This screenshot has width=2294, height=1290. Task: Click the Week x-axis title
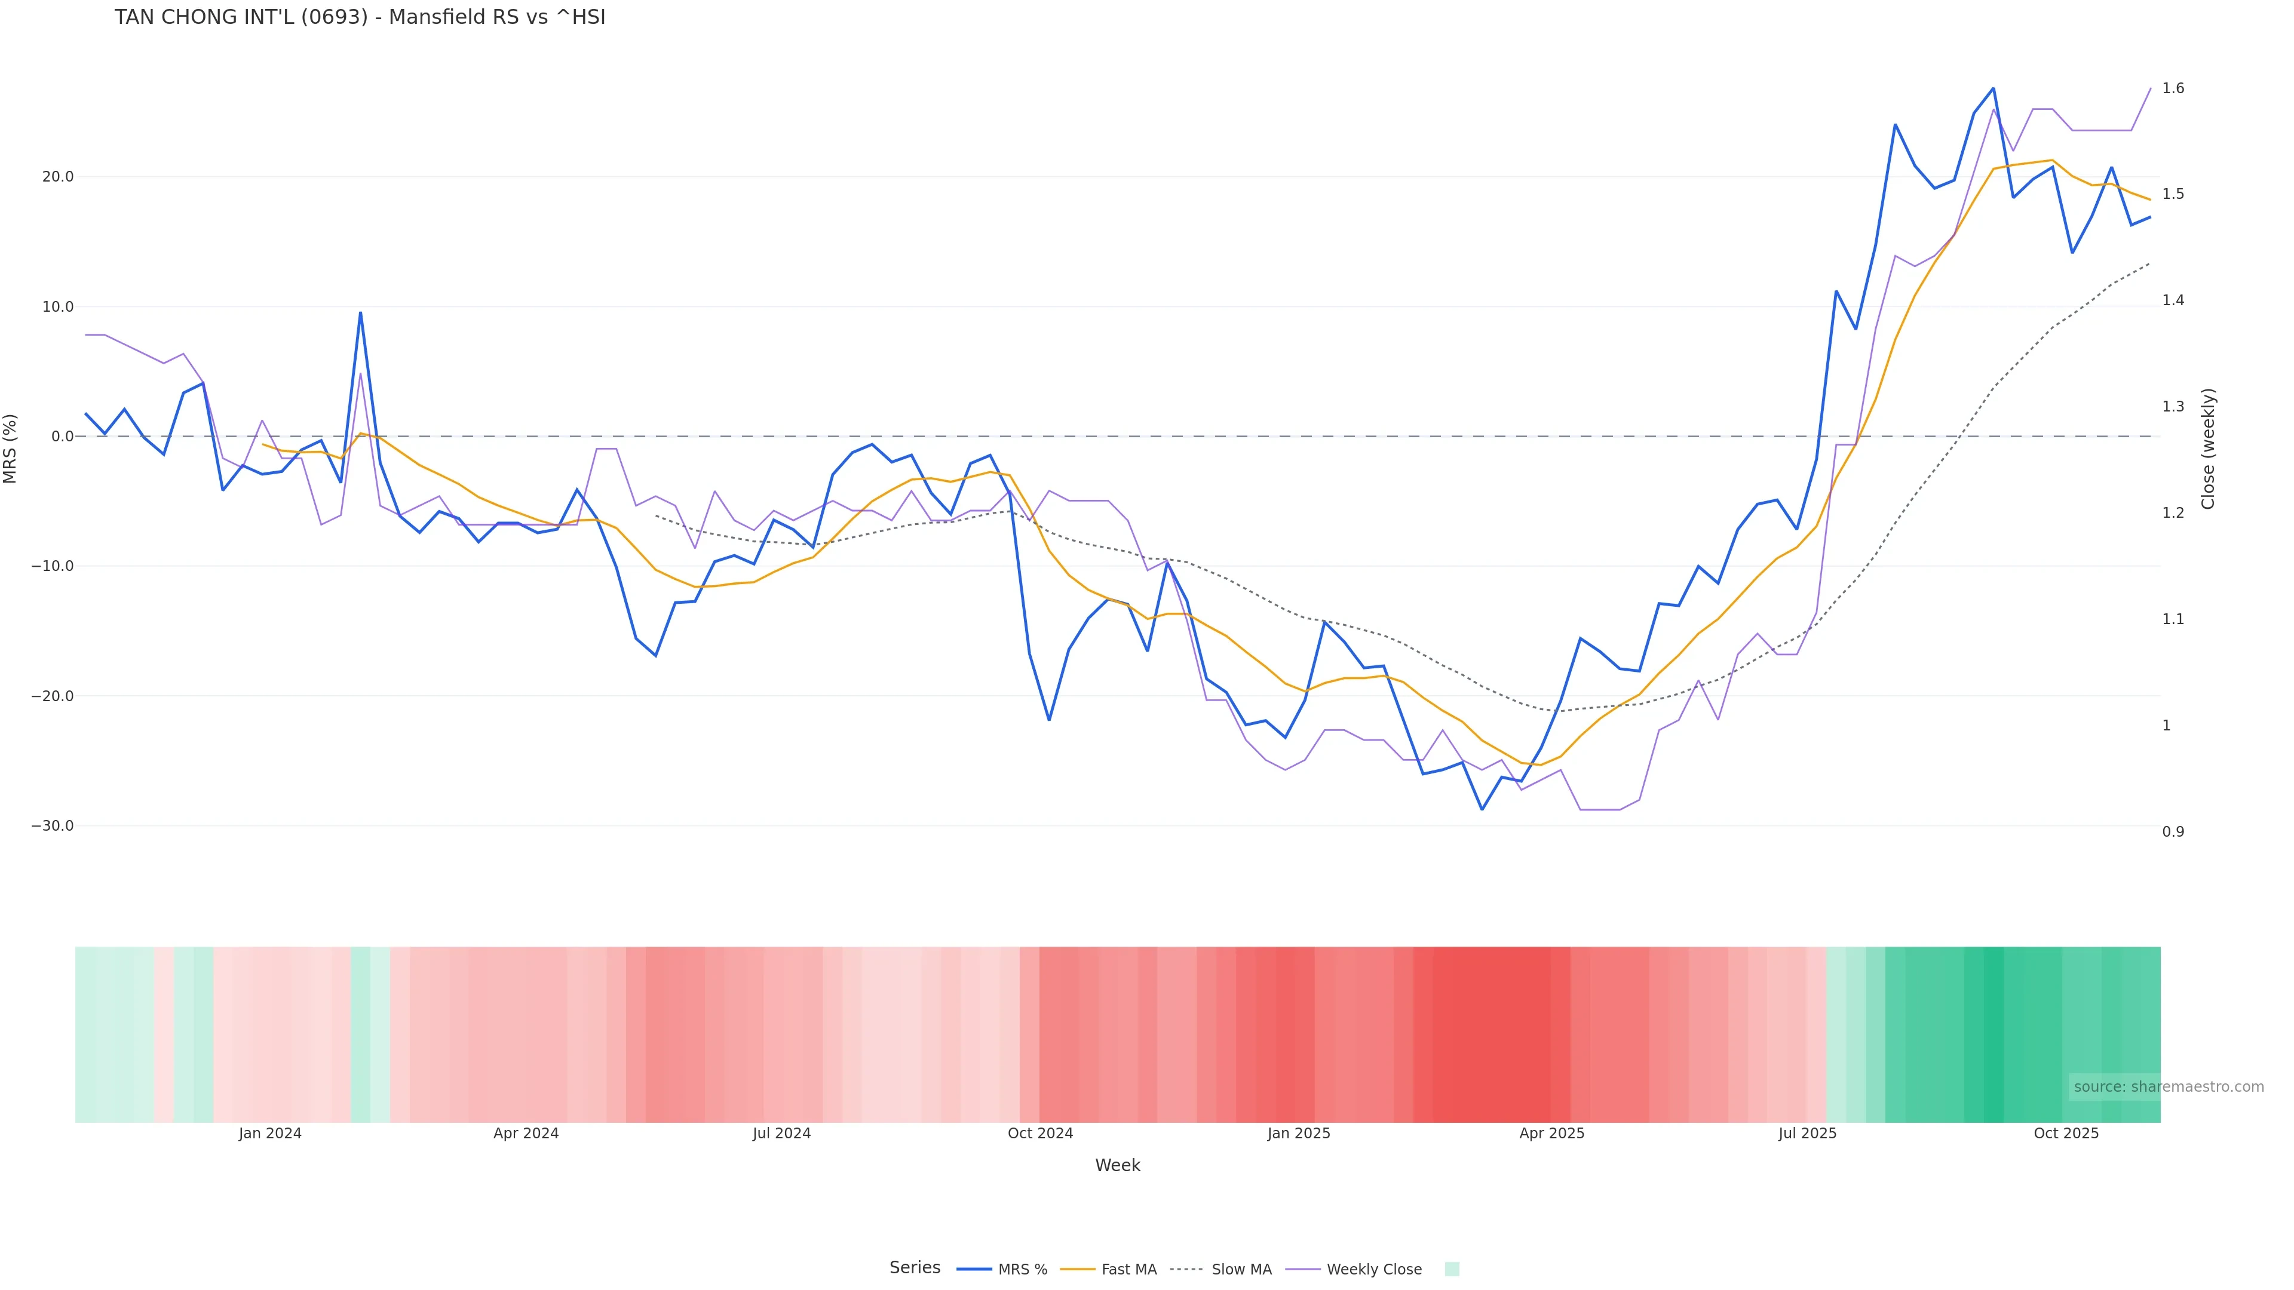1117,1165
